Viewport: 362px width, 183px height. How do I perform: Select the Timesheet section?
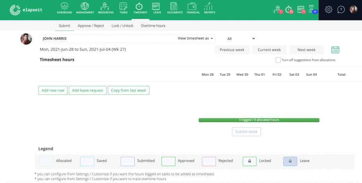[x=140, y=8]
